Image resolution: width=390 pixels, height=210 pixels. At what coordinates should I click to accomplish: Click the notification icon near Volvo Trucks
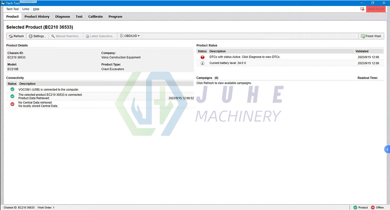[362, 9]
